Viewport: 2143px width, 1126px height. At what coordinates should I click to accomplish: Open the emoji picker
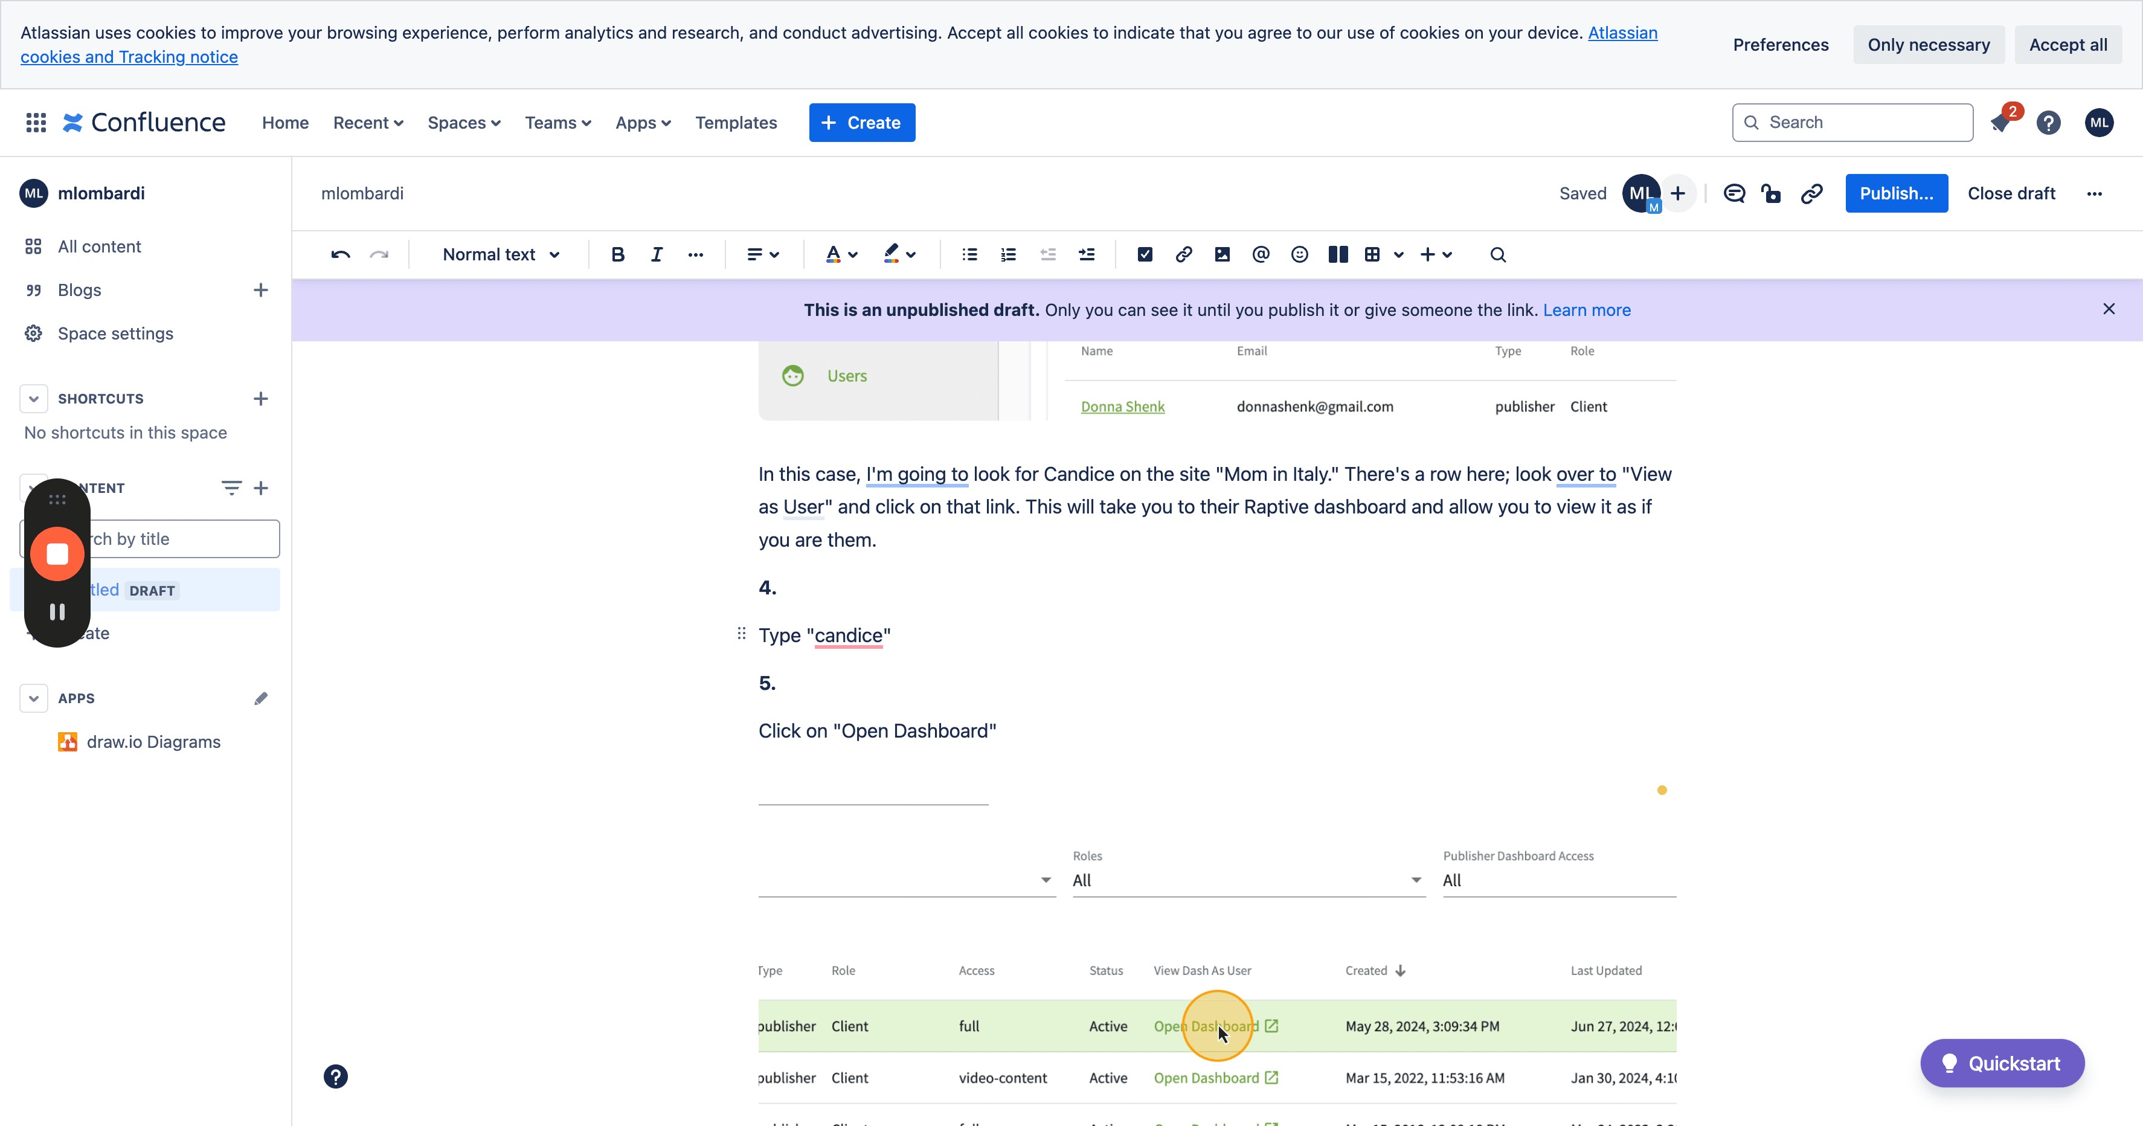(1299, 255)
